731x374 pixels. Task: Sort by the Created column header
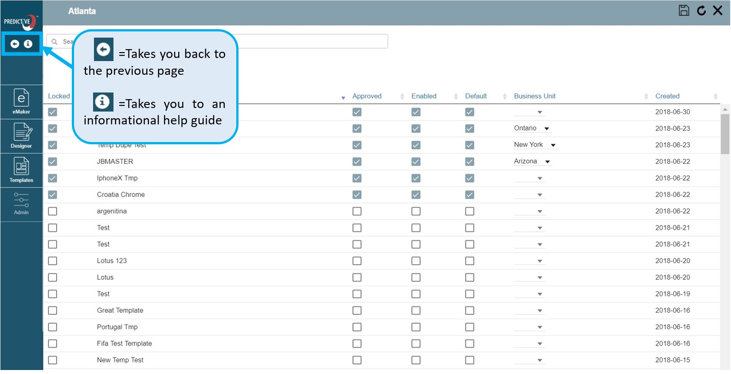click(x=667, y=96)
